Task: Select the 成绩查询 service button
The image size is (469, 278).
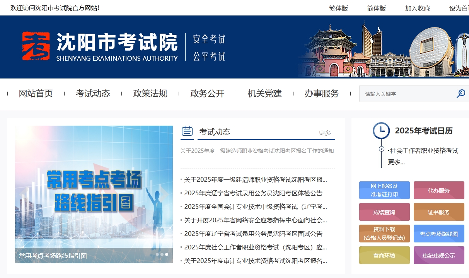Action: pyautogui.click(x=384, y=212)
